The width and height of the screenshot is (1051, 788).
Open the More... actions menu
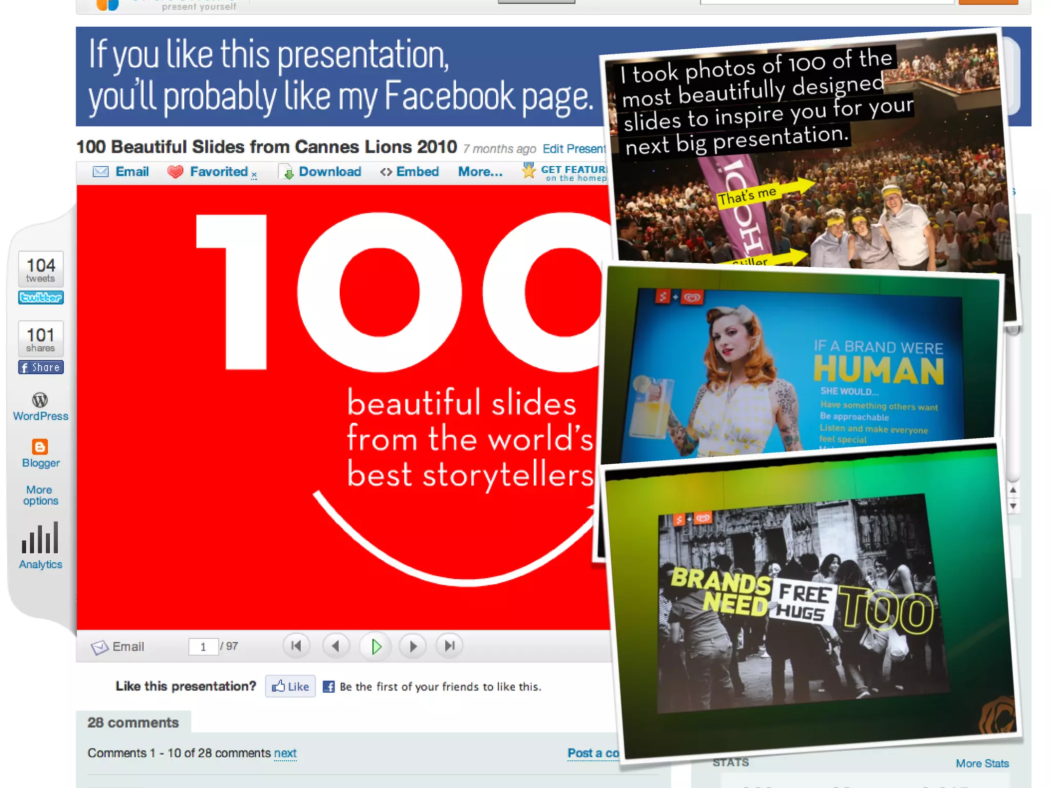point(480,172)
